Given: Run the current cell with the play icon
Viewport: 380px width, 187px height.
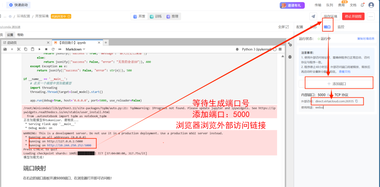Looking at the screenshot, I should point(39,49).
